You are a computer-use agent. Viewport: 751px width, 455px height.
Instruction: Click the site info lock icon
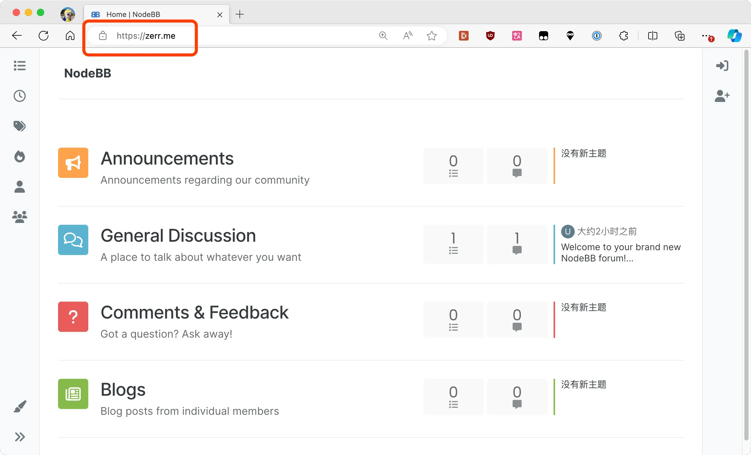pyautogui.click(x=103, y=36)
